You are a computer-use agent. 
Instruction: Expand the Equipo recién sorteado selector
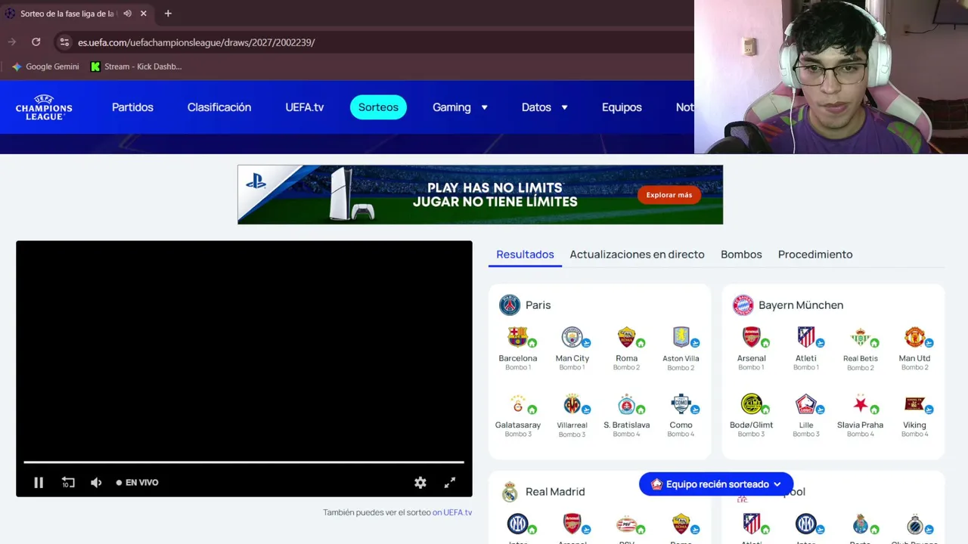coord(716,484)
